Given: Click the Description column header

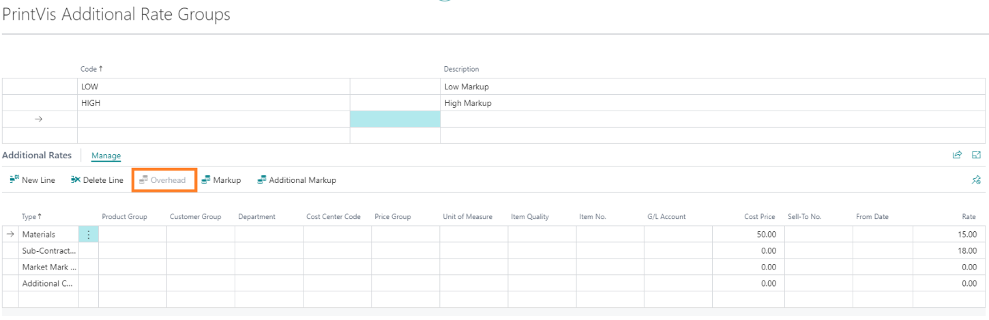Looking at the screenshot, I should pyautogui.click(x=461, y=69).
